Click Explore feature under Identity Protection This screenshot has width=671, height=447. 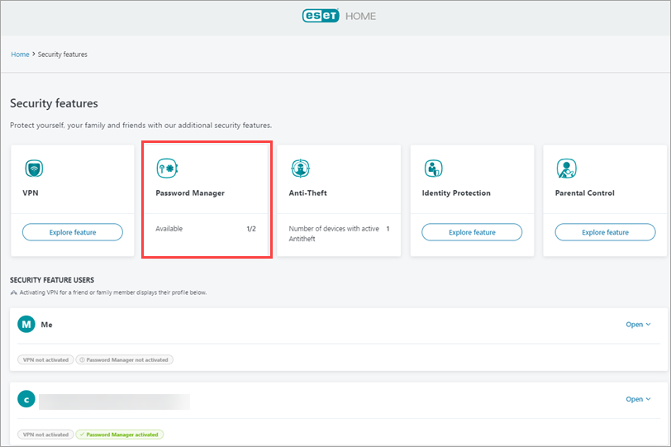coord(472,232)
